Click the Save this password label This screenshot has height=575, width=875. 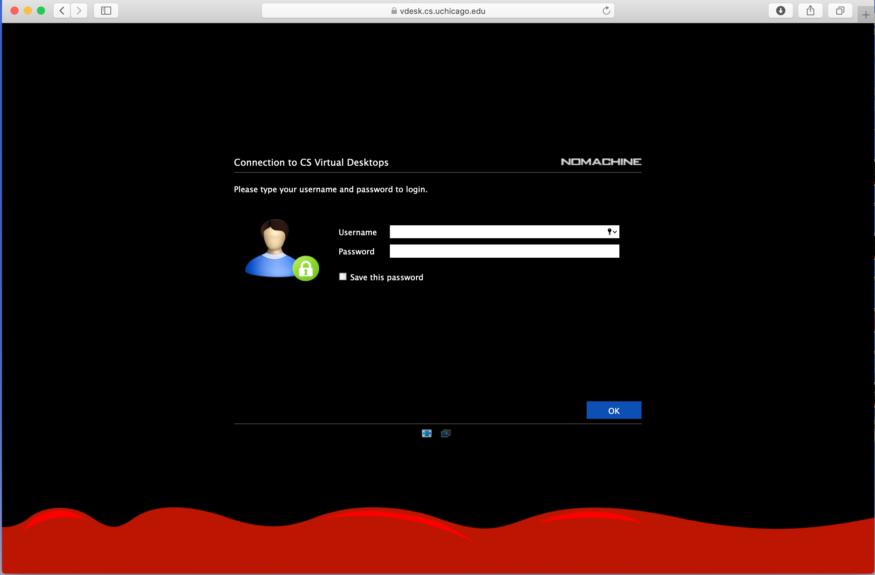[386, 277]
